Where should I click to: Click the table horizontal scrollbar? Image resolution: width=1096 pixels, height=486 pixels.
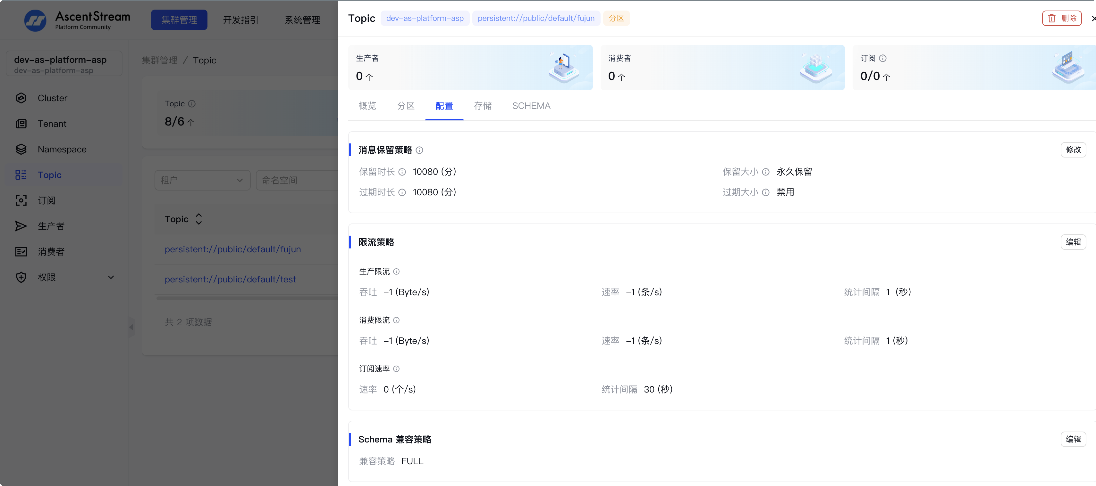tap(247, 298)
